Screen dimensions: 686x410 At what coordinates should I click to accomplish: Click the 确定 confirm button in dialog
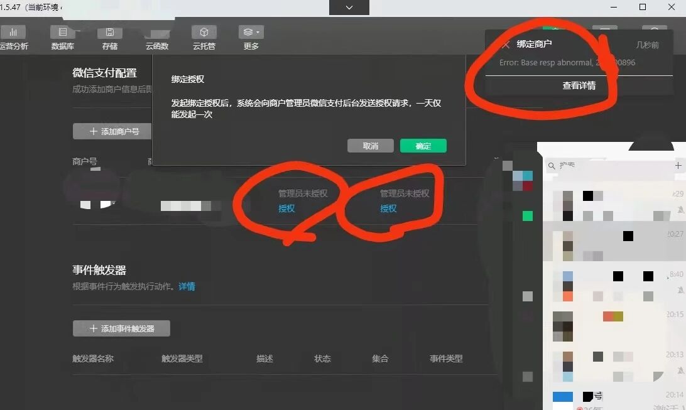pyautogui.click(x=423, y=146)
